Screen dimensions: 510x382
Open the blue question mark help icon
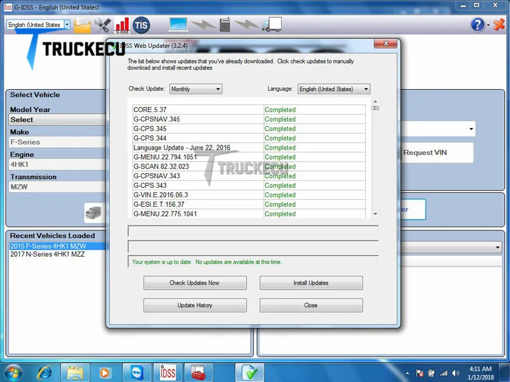tap(477, 25)
